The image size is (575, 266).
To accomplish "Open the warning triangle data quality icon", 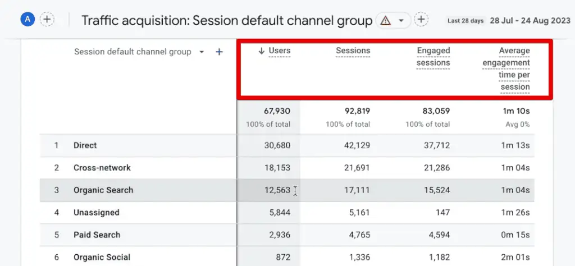I will 385,20.
